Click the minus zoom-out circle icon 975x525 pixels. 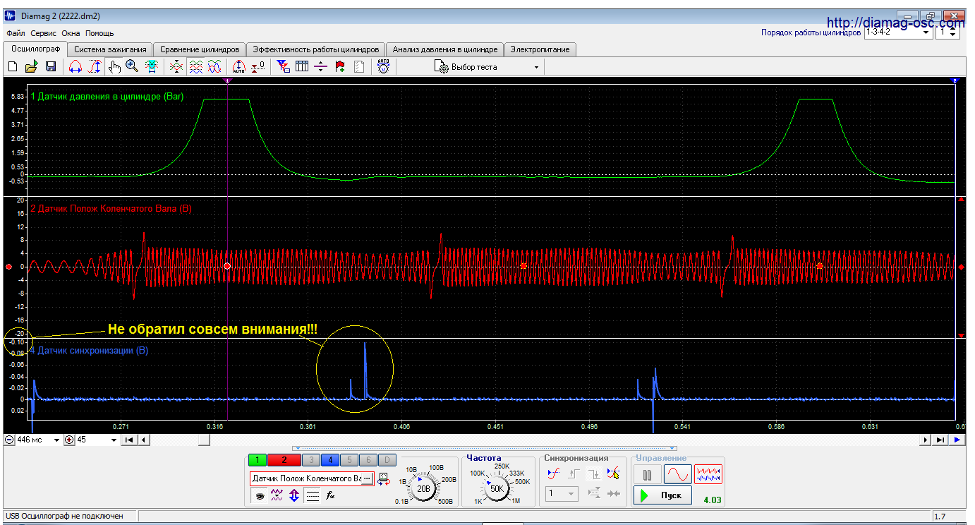click(9, 440)
